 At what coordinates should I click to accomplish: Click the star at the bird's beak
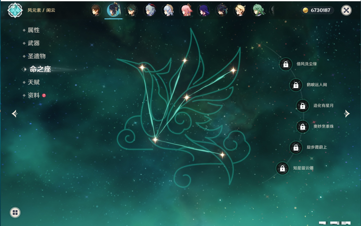142,67
